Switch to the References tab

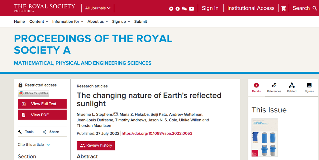click(274, 87)
